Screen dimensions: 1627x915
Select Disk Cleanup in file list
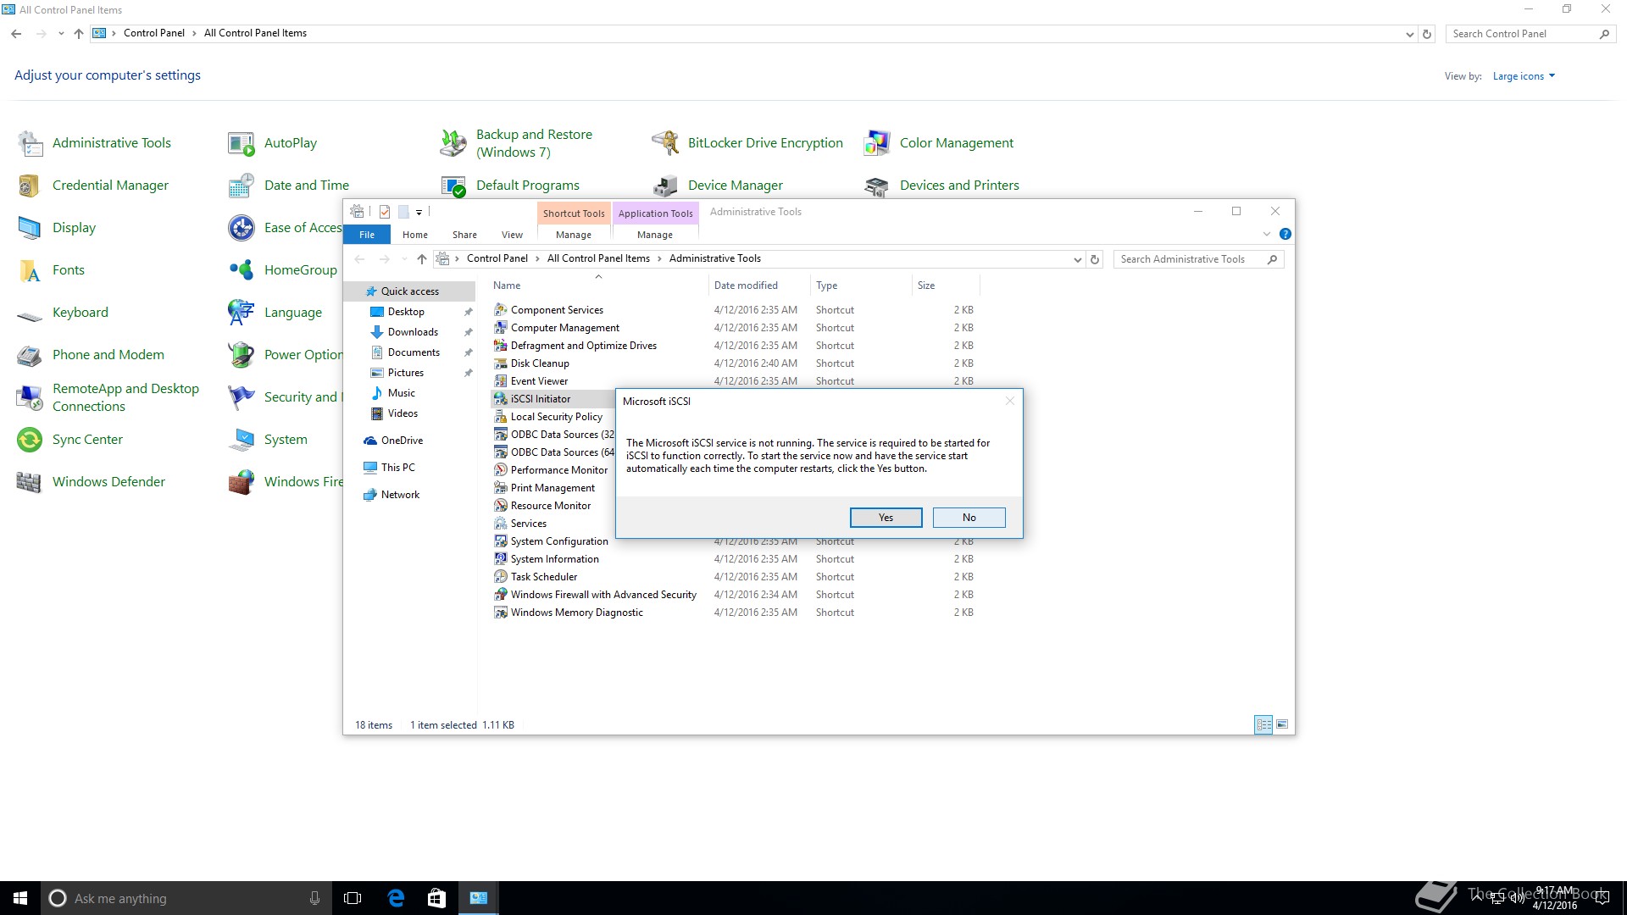point(540,363)
